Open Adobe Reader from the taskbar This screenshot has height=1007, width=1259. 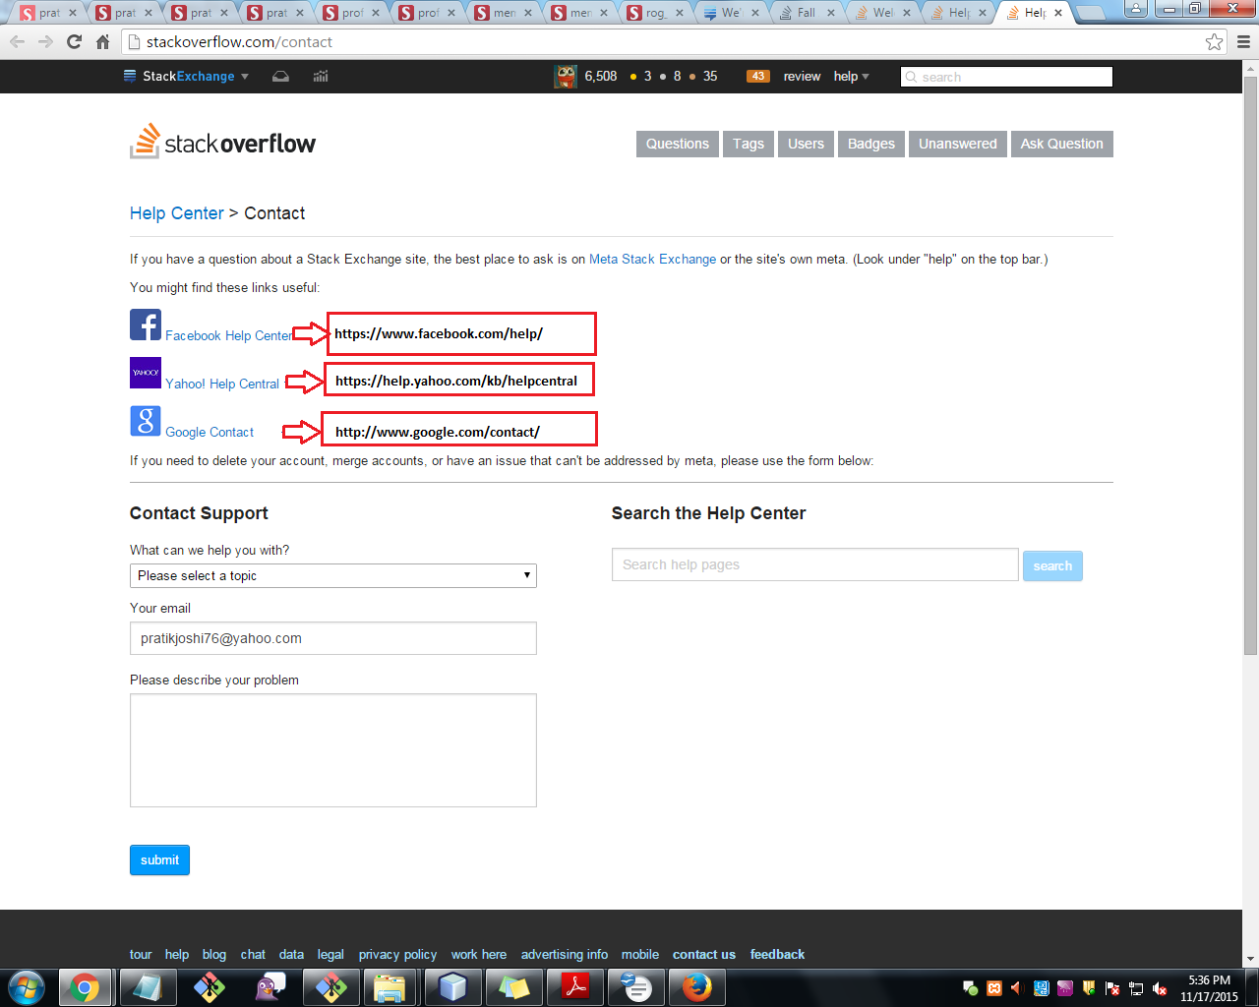(x=574, y=987)
